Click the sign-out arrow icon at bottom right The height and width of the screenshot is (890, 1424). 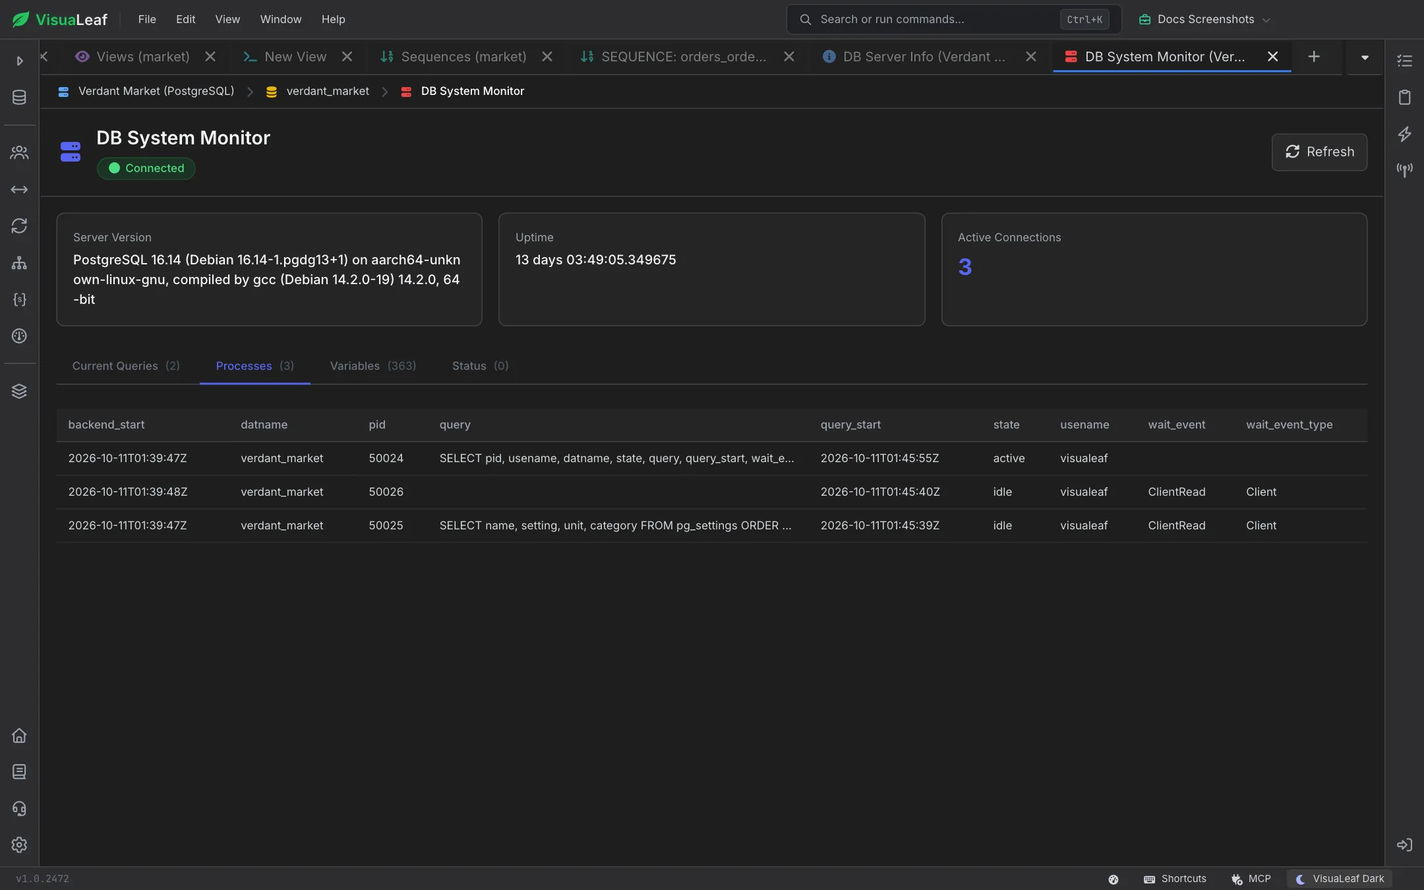[1404, 845]
